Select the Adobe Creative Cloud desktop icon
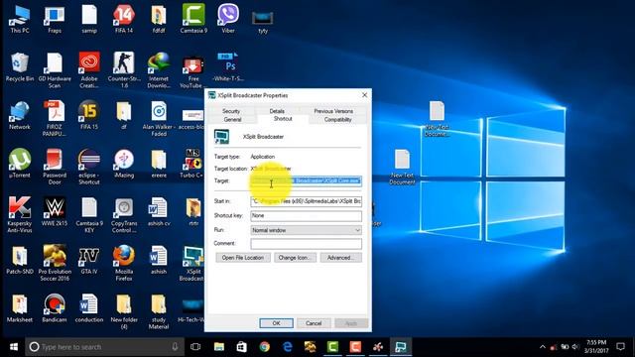Viewport: 635px width, 357px height. click(x=89, y=69)
